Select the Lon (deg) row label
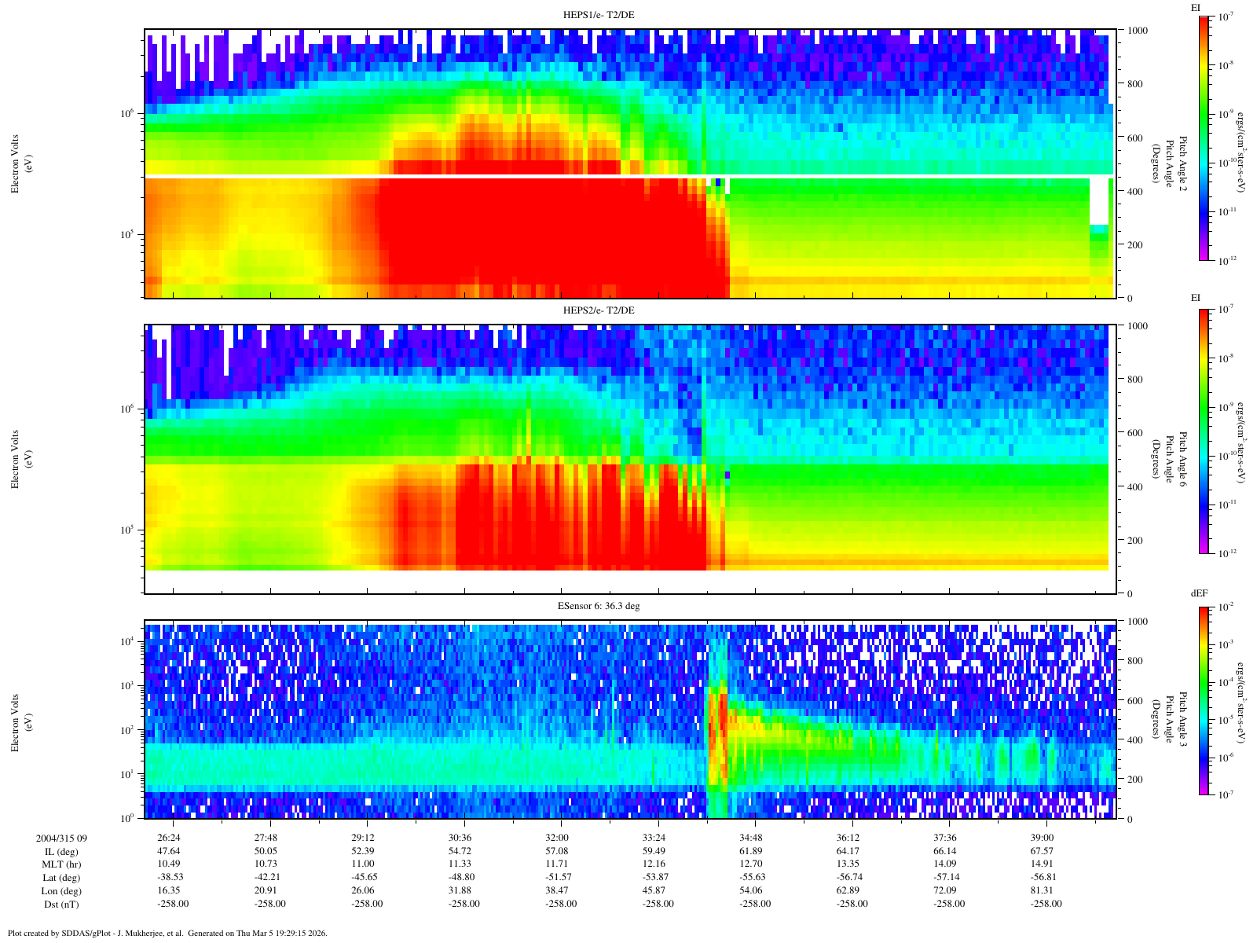 tap(61, 891)
